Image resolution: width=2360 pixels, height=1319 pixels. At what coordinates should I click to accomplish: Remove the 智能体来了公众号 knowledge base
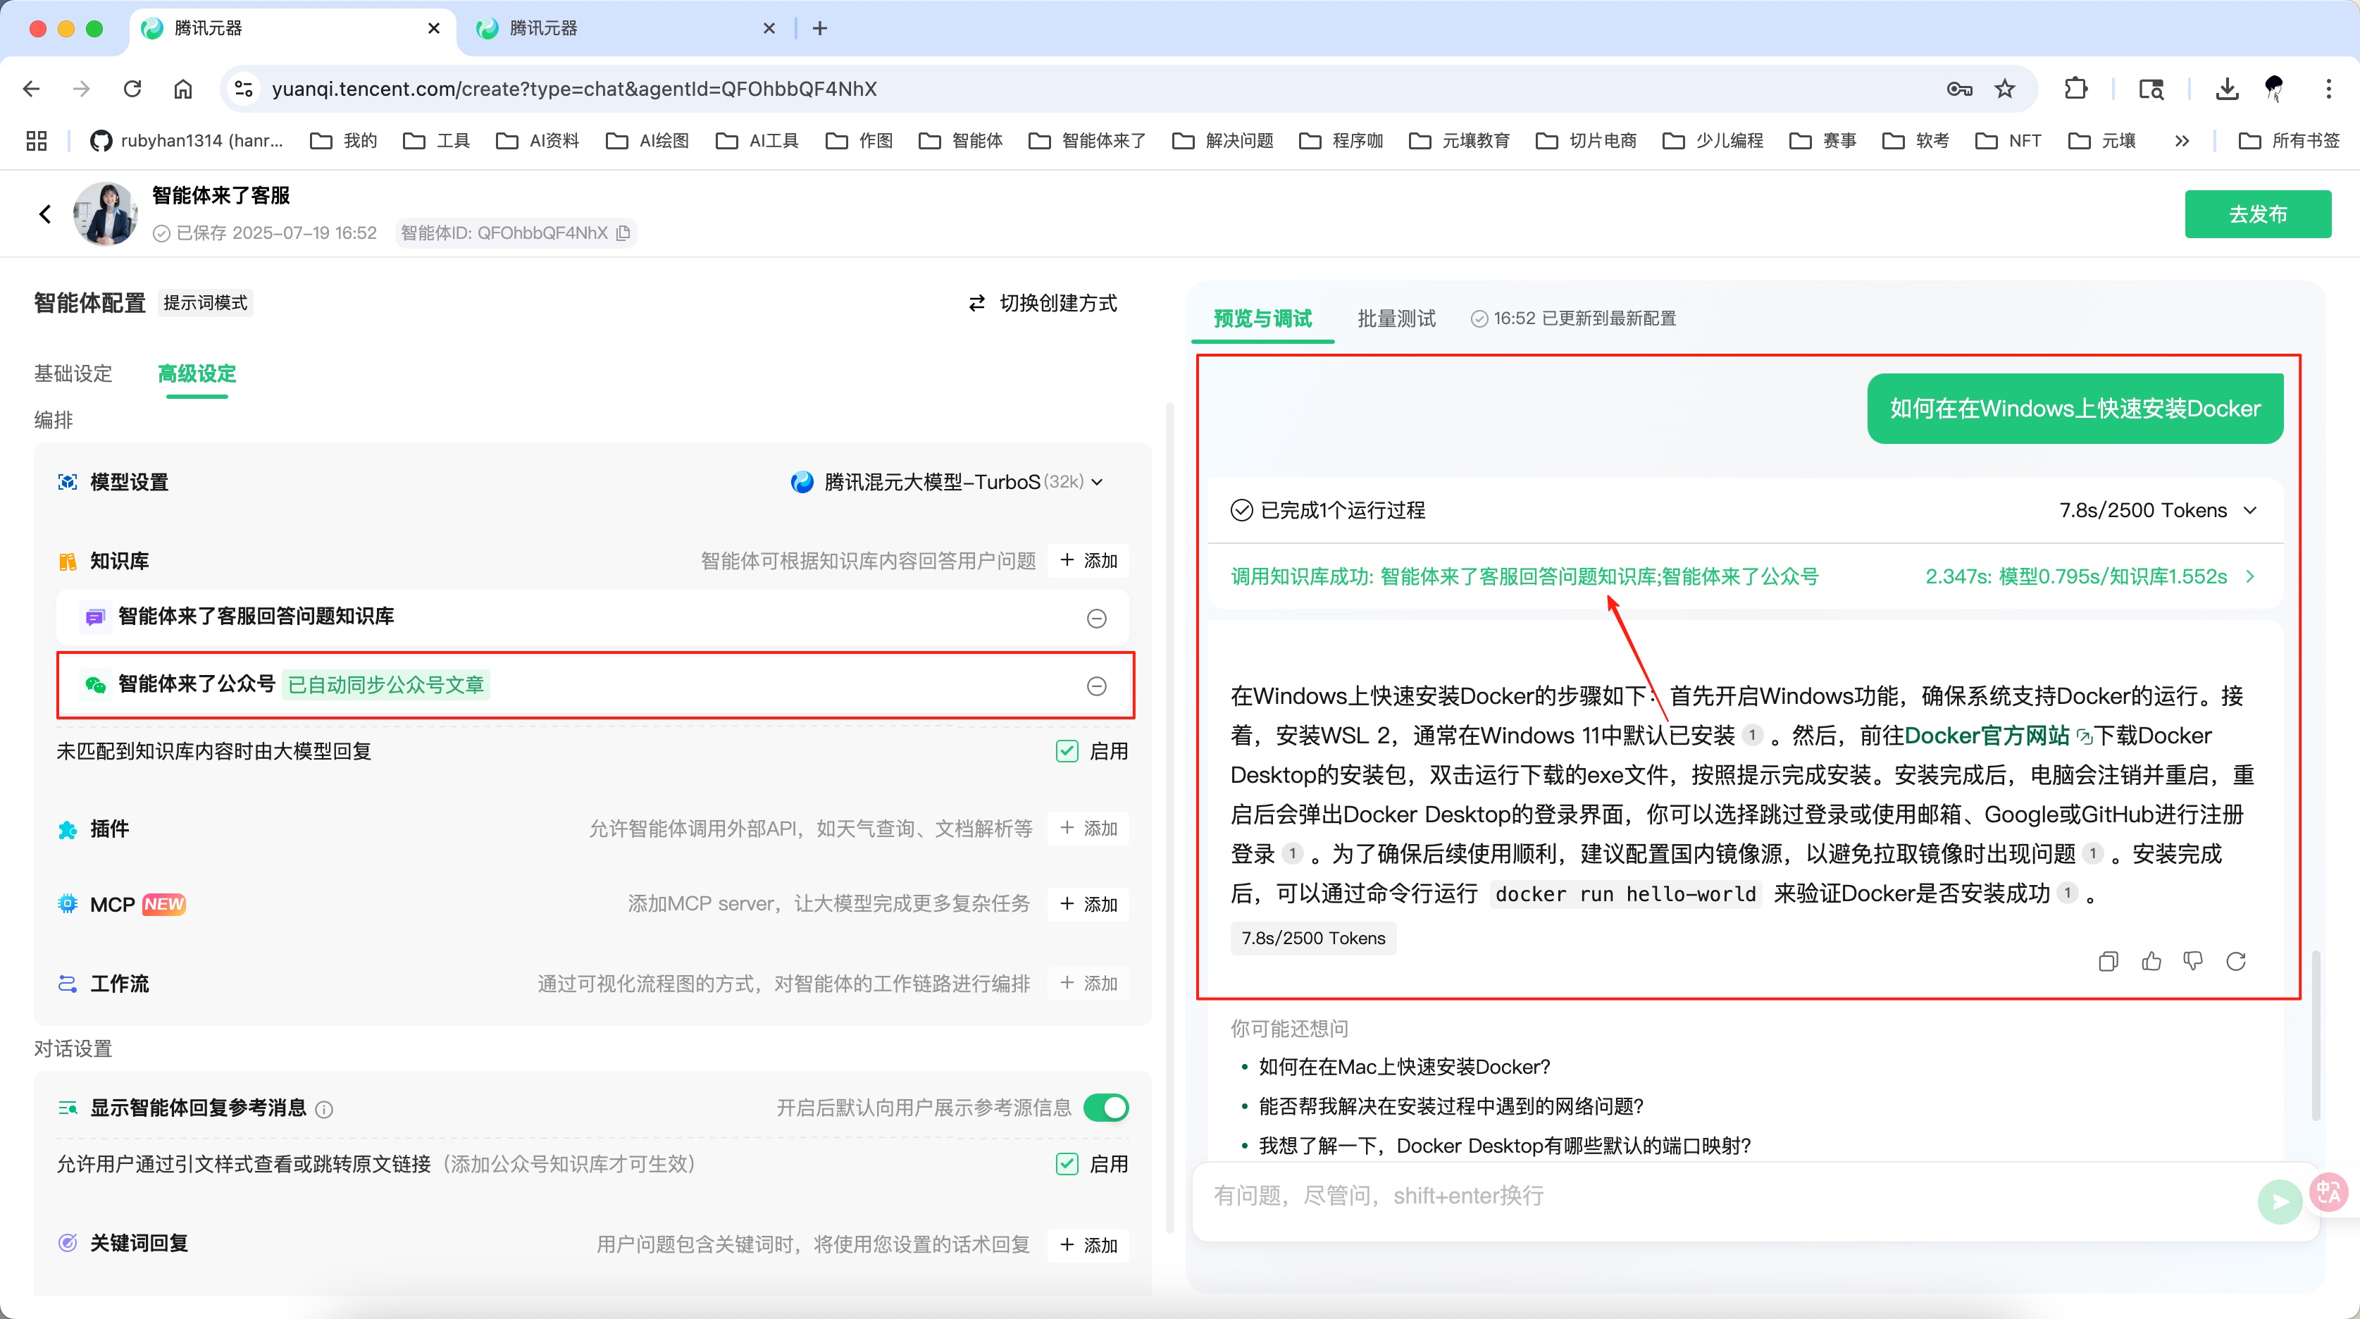tap(1097, 685)
